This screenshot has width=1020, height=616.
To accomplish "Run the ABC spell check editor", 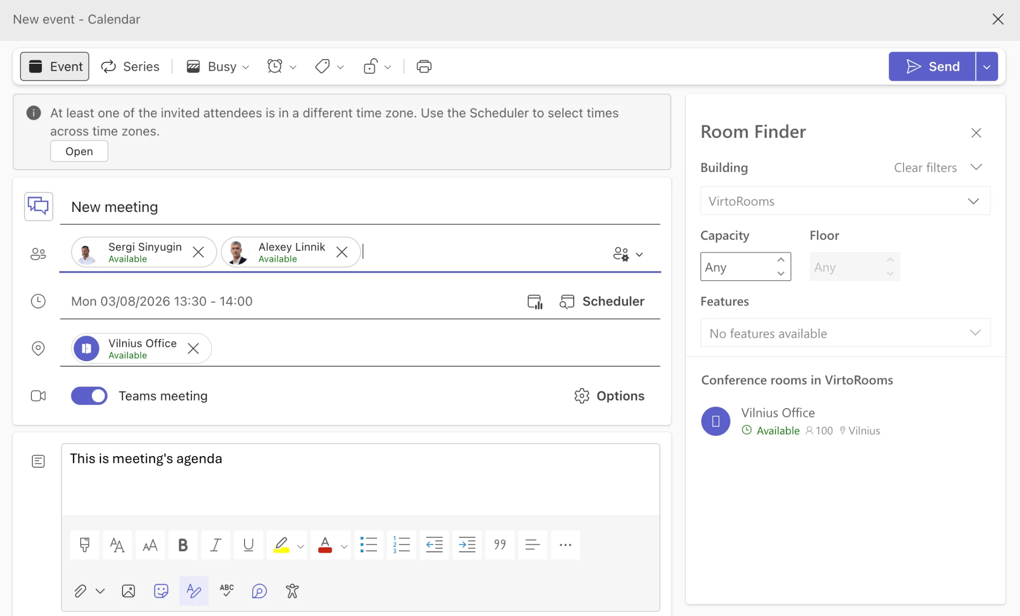I will tap(227, 591).
